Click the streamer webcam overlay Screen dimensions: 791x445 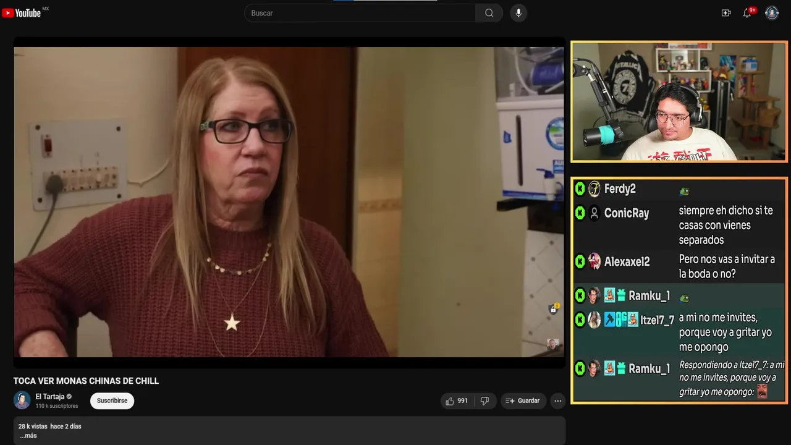click(679, 101)
